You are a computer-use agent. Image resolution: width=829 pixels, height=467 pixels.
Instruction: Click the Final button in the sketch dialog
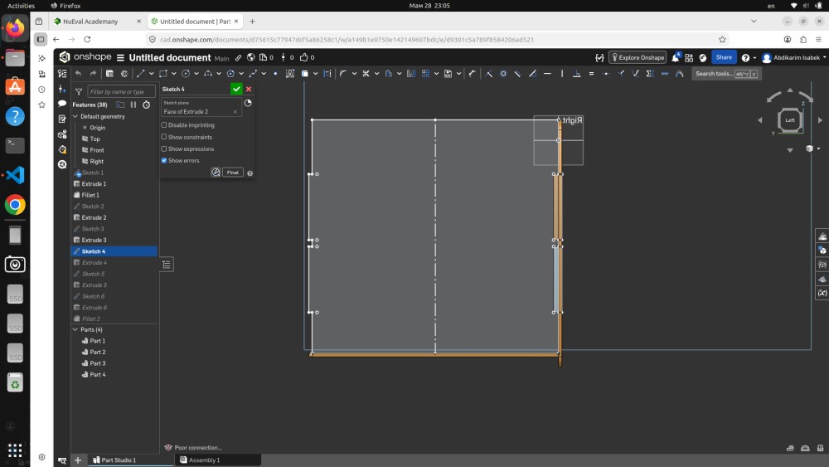[x=233, y=173]
